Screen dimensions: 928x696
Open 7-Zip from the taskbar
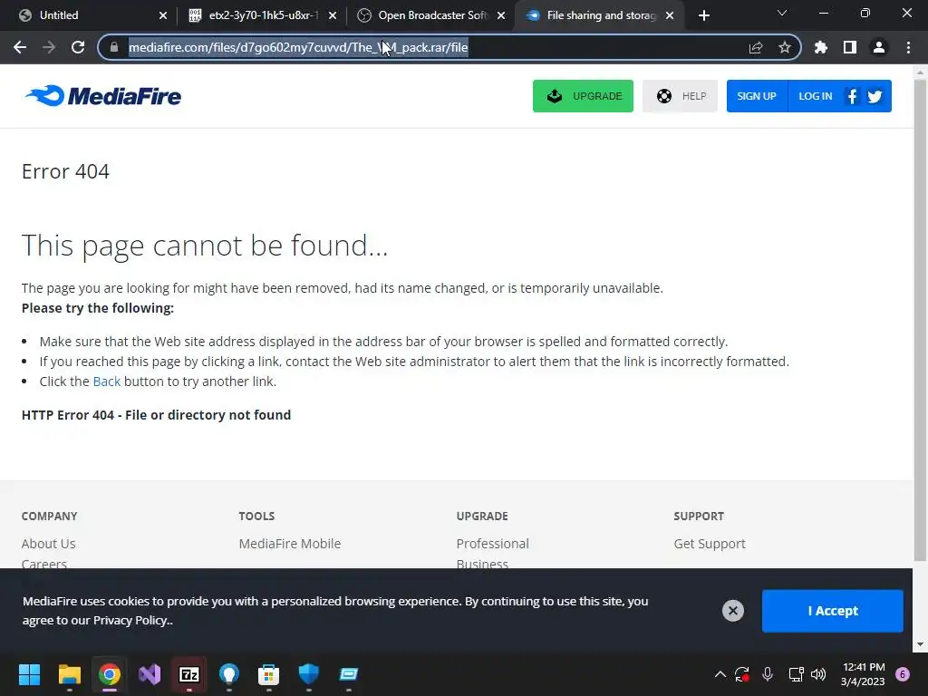189,674
